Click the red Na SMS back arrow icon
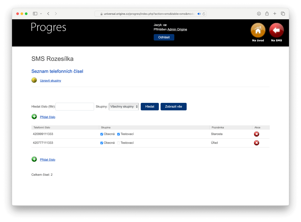The height and width of the screenshot is (222, 301). (276, 31)
